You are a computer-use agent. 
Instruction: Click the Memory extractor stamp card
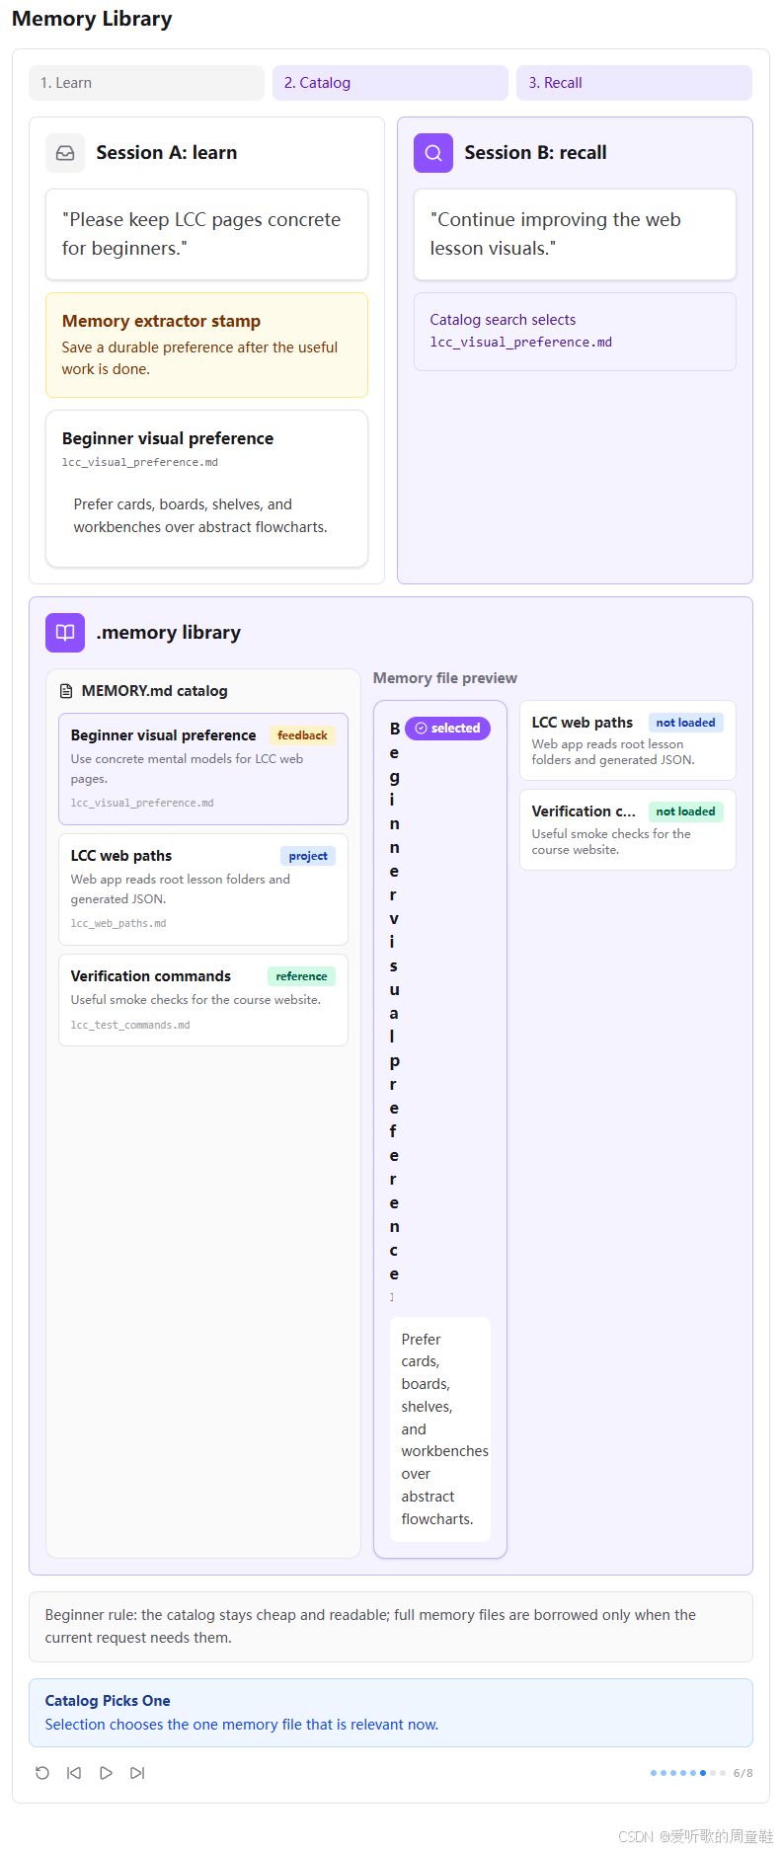[206, 345]
